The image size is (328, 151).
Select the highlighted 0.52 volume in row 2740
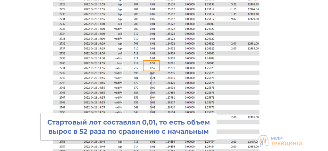click(x=152, y=63)
